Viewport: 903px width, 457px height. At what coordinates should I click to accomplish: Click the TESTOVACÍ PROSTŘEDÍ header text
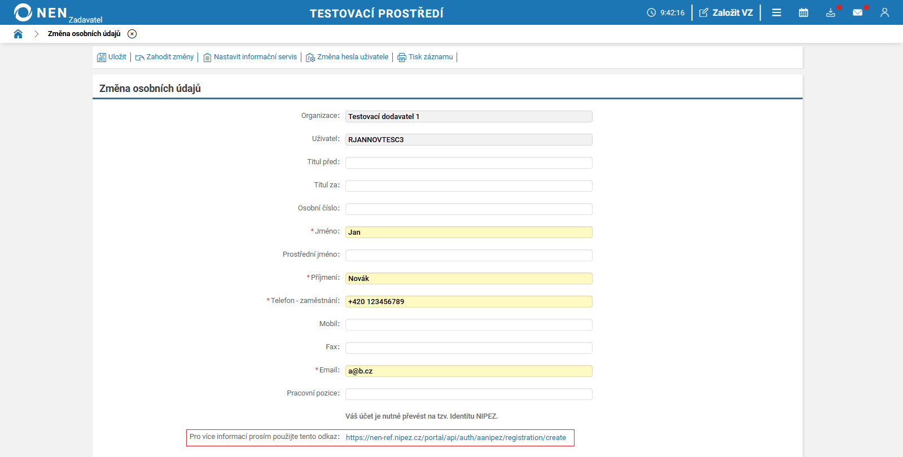pyautogui.click(x=376, y=13)
